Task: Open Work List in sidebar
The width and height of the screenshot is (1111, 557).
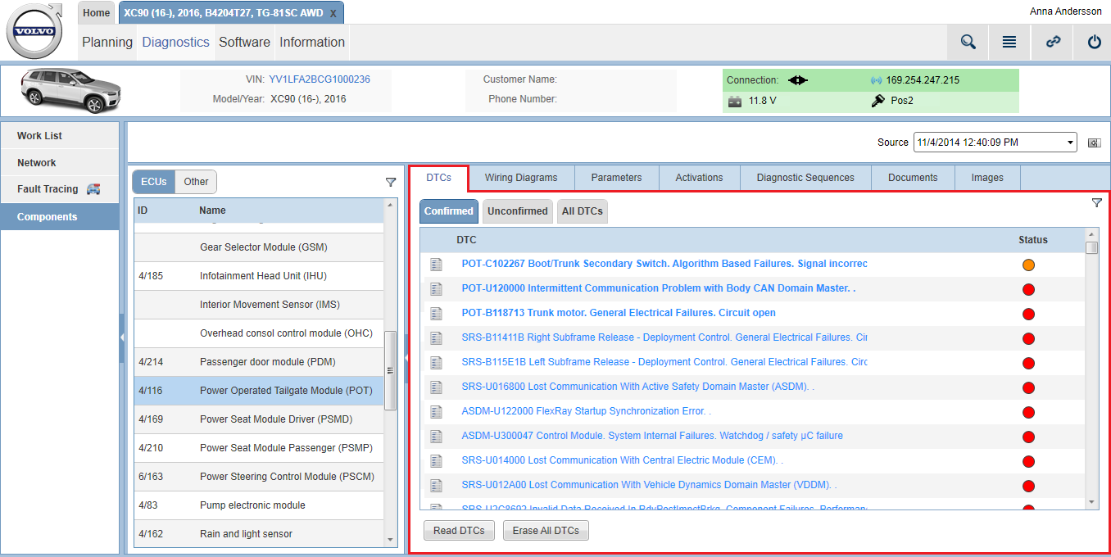Action: click(x=60, y=136)
